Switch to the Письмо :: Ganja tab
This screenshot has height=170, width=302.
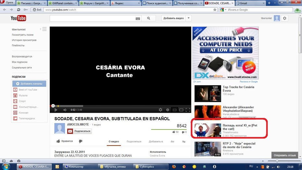tap(31, 3)
